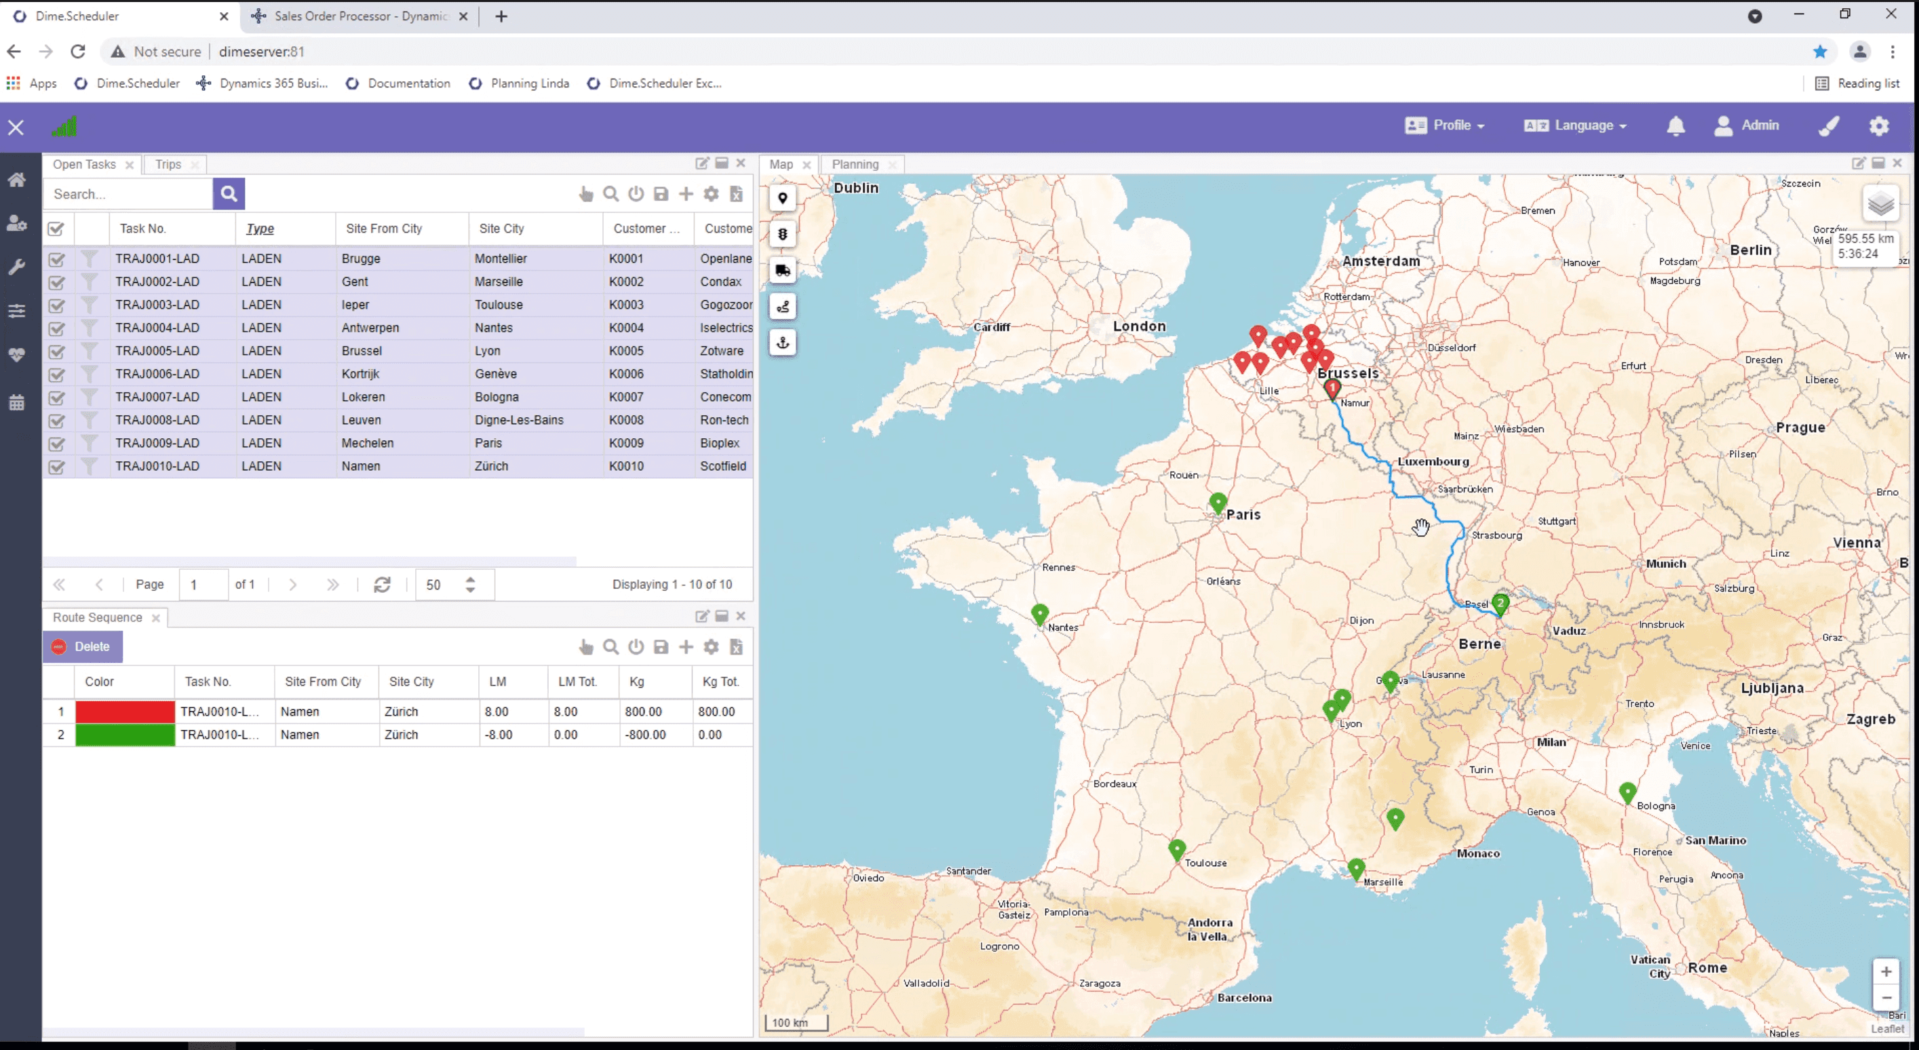
Task: Tick the checkbox on row TRAJ0010-LAD
Action: 58,467
